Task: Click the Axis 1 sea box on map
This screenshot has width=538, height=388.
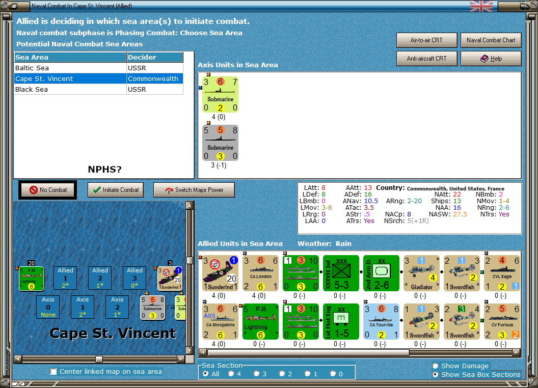Action: 83,307
